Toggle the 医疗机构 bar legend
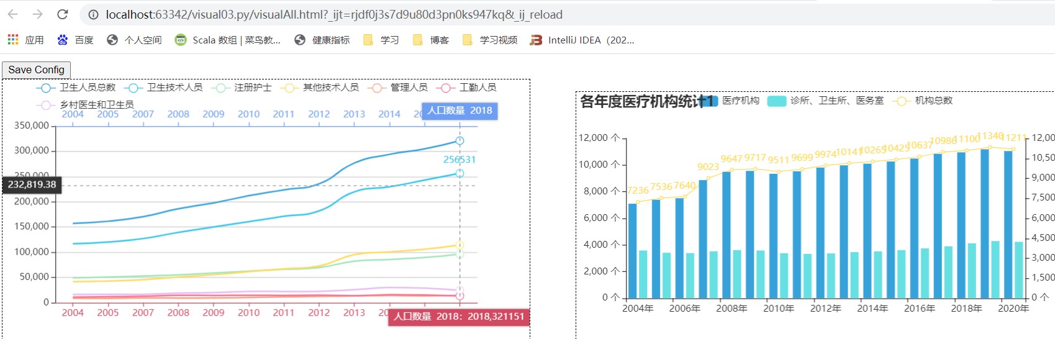The image size is (1055, 339). coord(728,101)
